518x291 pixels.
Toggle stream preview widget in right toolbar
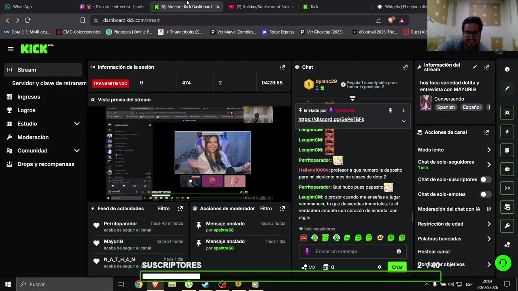coord(507,112)
